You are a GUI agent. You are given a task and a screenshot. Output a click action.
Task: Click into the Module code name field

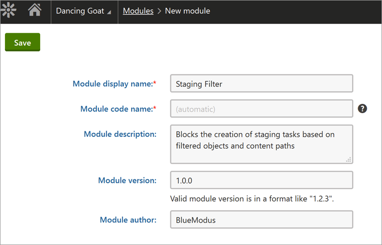coord(262,109)
